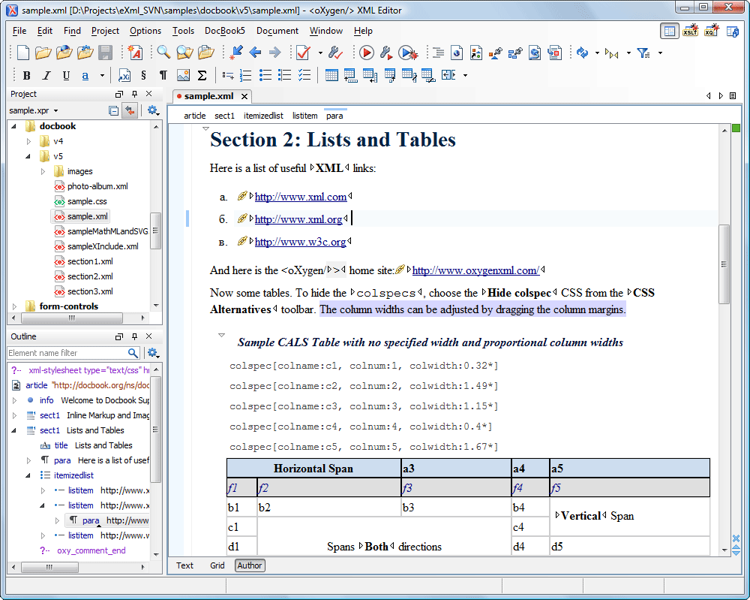Insert ordered list icon

(x=245, y=75)
